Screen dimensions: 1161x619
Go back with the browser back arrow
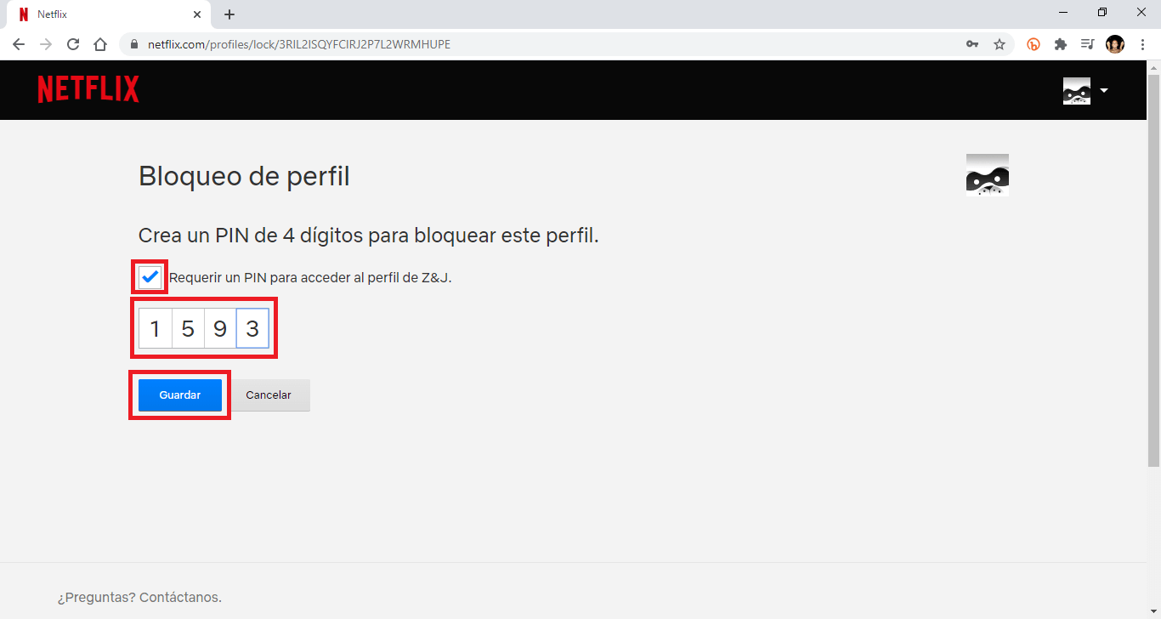(x=19, y=44)
